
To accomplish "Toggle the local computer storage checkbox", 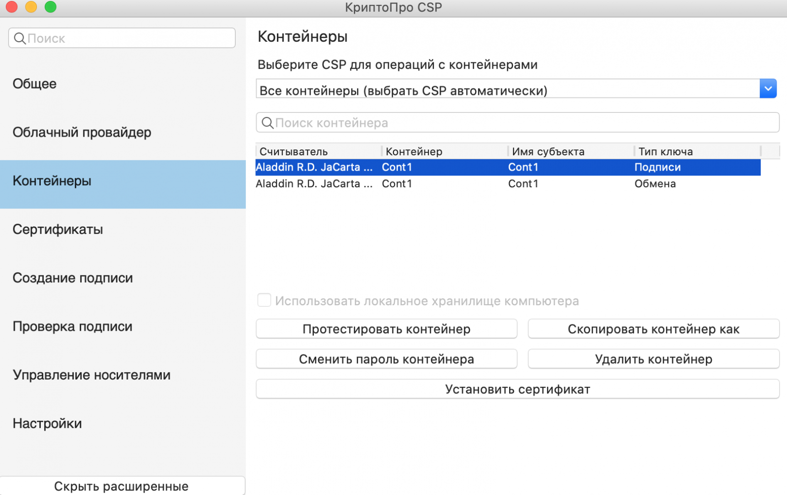I will tap(264, 300).
